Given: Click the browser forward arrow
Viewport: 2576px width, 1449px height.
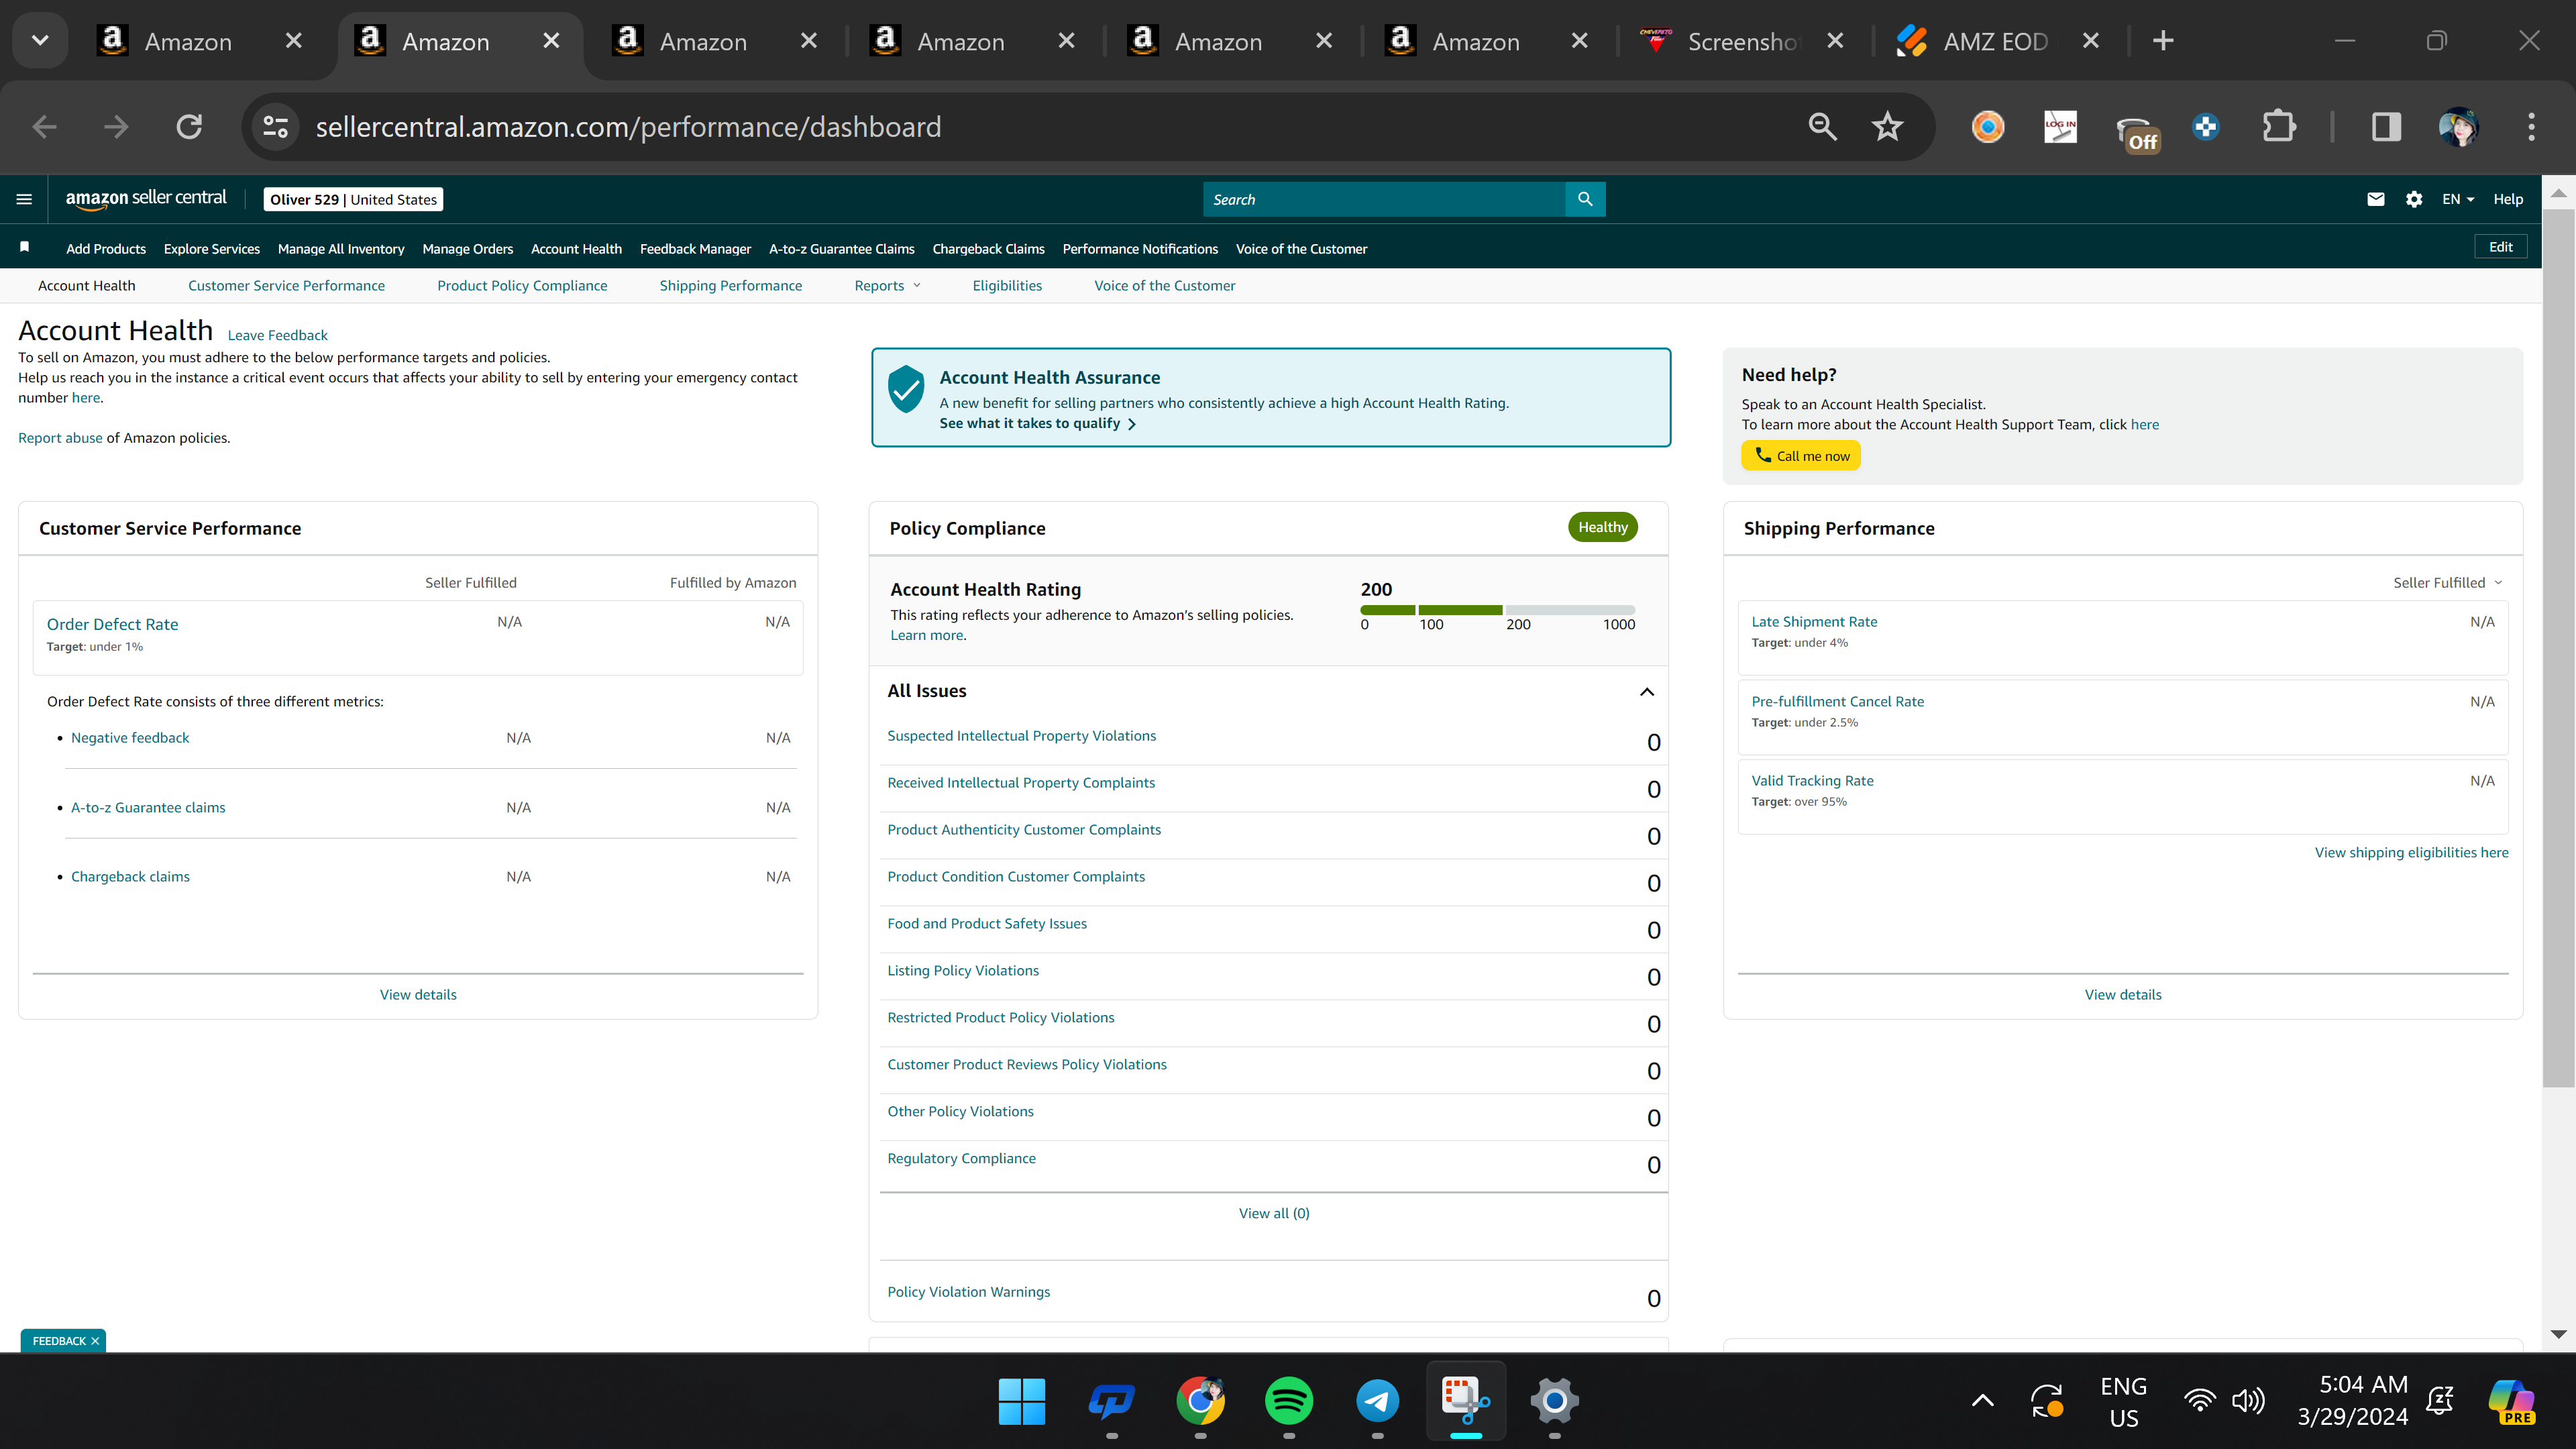Looking at the screenshot, I should click(116, 127).
